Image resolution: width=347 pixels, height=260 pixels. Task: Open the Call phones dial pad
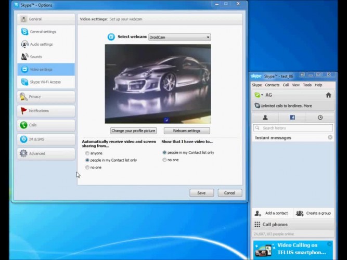[x=293, y=224]
